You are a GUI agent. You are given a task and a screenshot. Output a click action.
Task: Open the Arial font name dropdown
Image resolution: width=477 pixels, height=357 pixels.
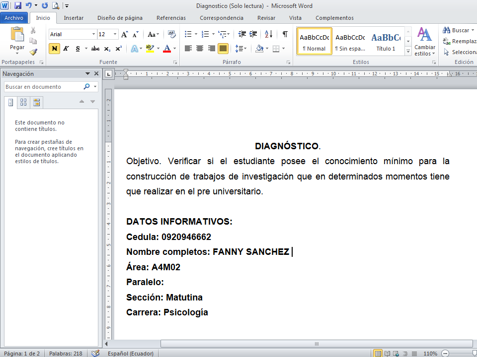pyautogui.click(x=93, y=34)
